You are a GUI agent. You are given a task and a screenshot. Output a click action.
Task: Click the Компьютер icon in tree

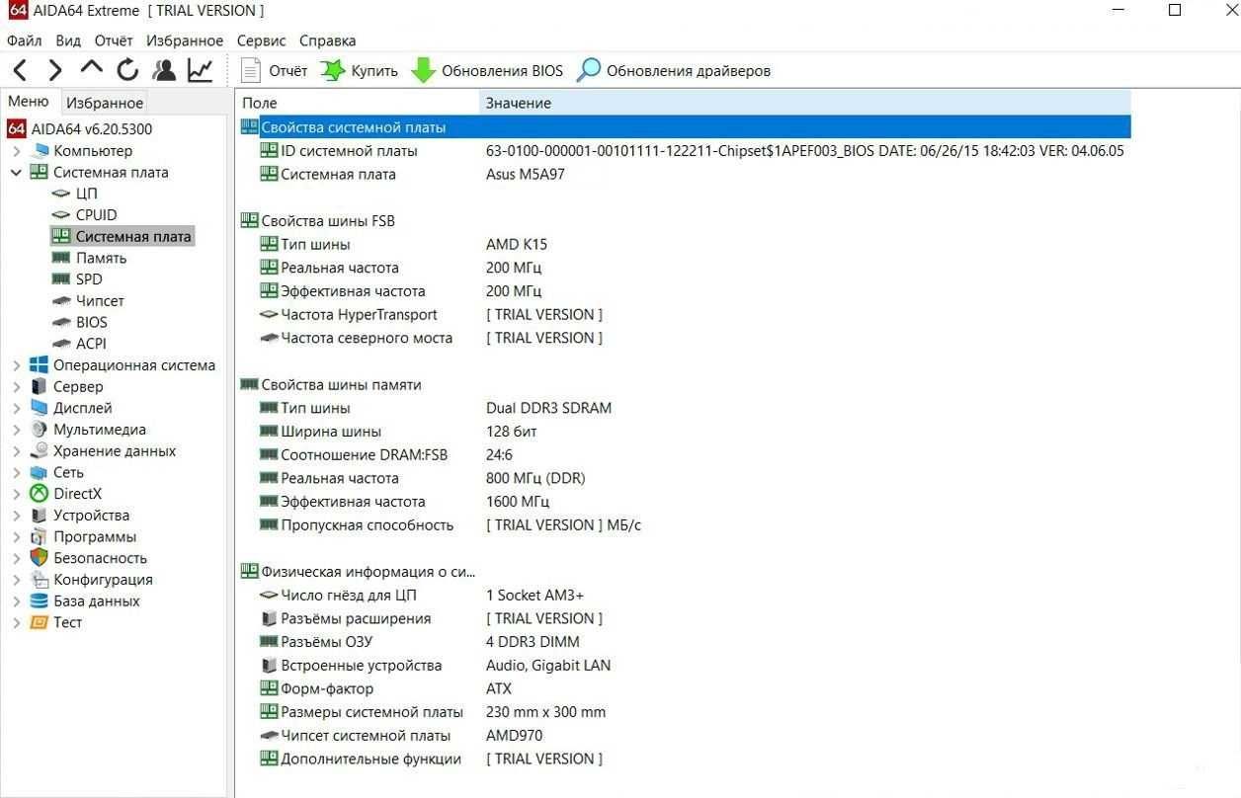pos(39,151)
